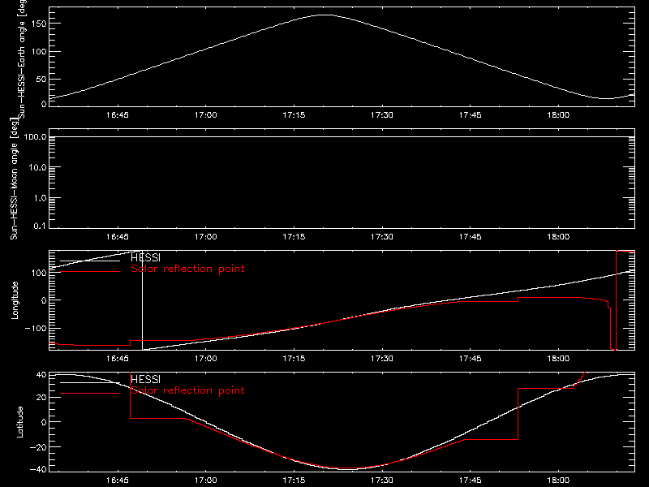Select 17:15 label under the Latitude plot
649x487 pixels.
tap(294, 481)
